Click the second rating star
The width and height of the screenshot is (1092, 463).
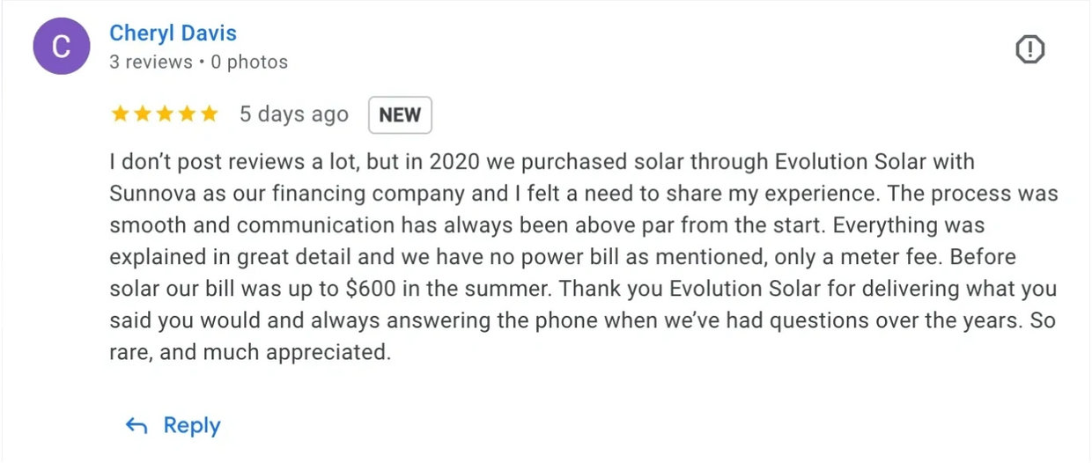[142, 114]
